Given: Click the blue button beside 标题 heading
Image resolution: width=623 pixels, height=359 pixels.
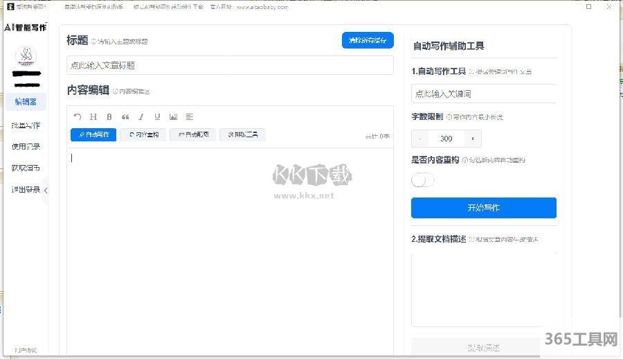Looking at the screenshot, I should pyautogui.click(x=368, y=41).
